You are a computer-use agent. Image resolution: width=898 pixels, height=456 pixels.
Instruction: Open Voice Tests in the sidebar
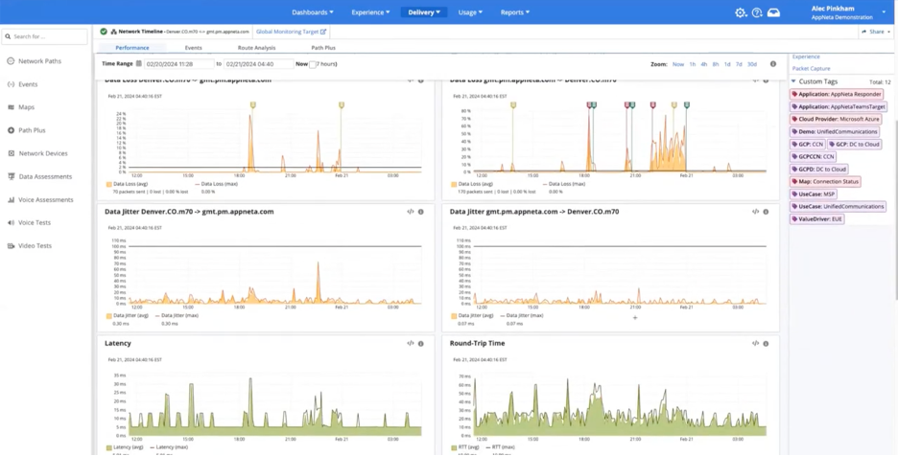point(29,222)
